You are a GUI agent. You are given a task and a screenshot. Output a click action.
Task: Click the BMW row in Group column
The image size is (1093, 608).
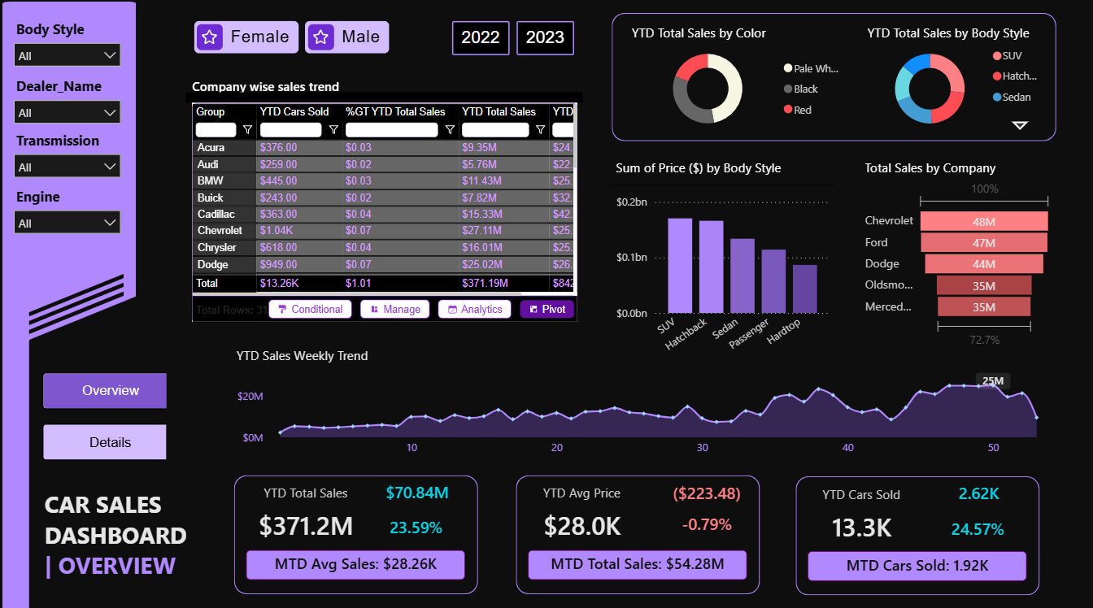pyautogui.click(x=224, y=180)
